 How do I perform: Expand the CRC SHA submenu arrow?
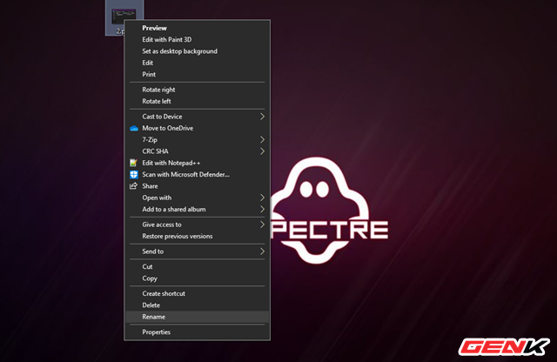[x=262, y=151]
